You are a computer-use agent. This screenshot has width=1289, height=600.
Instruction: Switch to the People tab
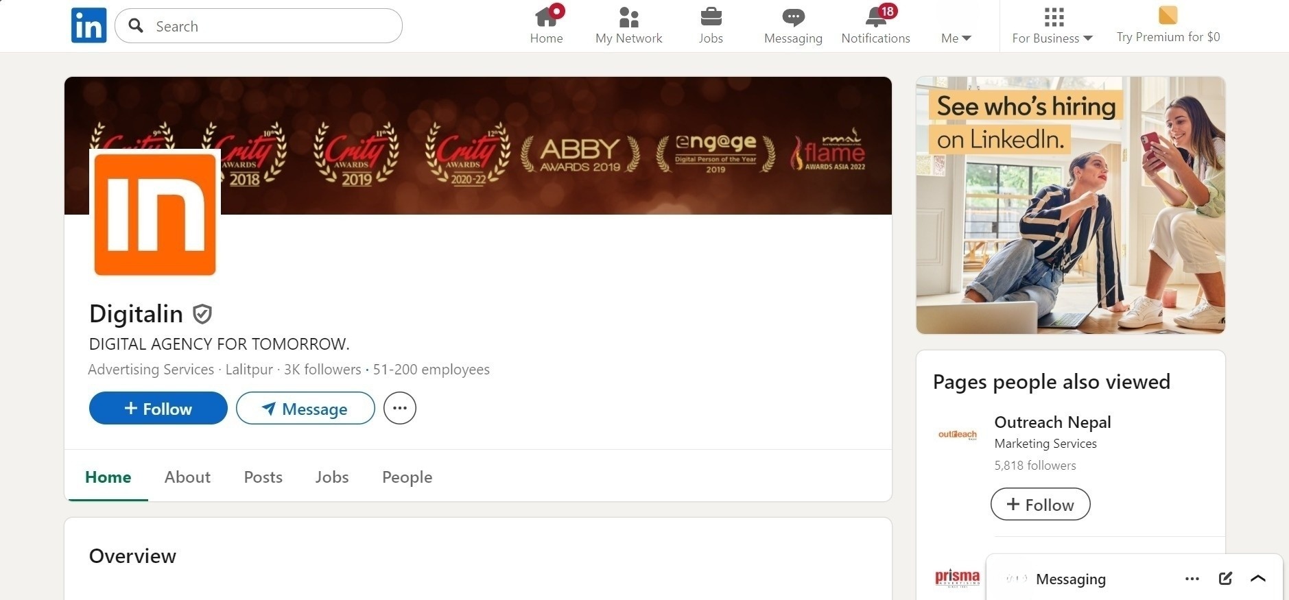(407, 477)
